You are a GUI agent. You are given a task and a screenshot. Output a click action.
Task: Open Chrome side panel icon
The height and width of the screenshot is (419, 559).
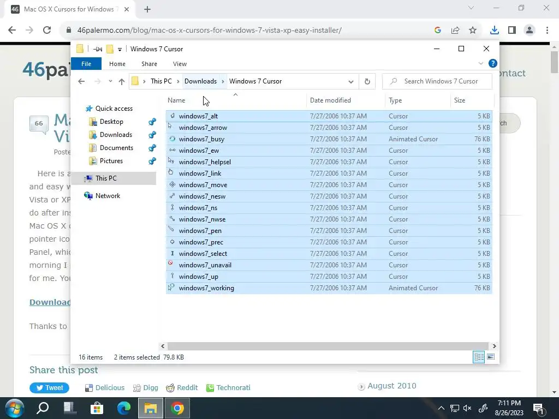coord(512,31)
